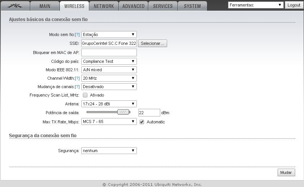
Task: Select the WIRELESS tab
Action: 74,6
